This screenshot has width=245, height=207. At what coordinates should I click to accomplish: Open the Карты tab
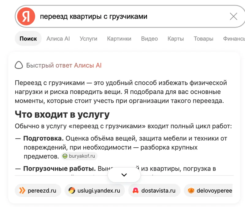click(x=175, y=39)
